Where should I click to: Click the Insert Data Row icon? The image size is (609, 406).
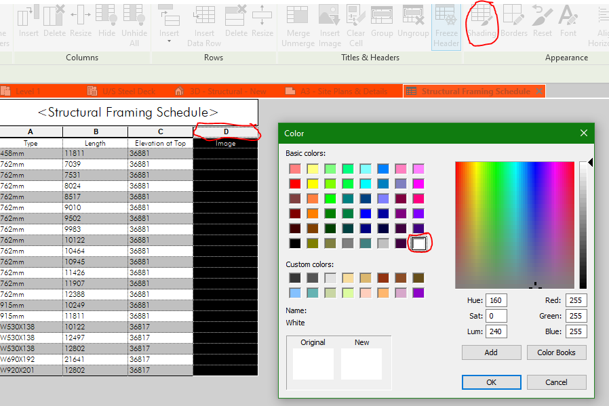click(204, 16)
